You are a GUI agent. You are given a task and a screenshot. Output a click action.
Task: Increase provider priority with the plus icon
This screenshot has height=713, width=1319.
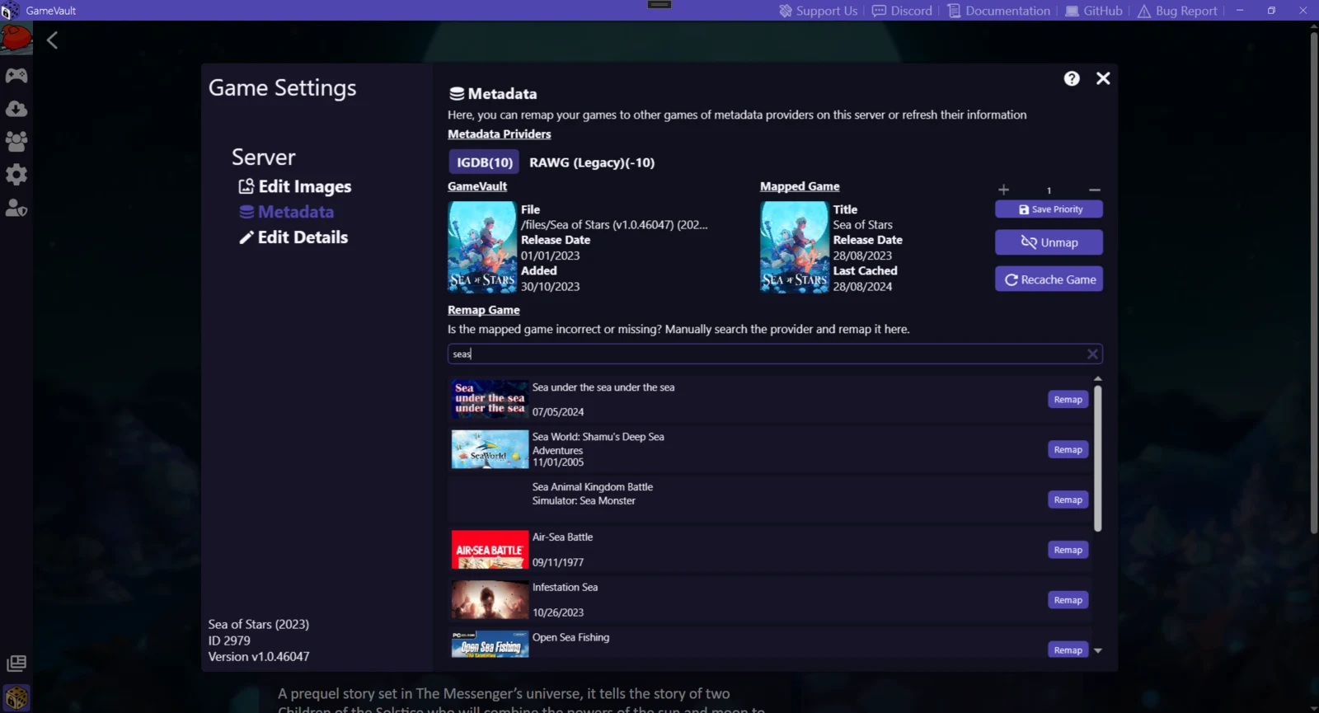[1003, 190]
